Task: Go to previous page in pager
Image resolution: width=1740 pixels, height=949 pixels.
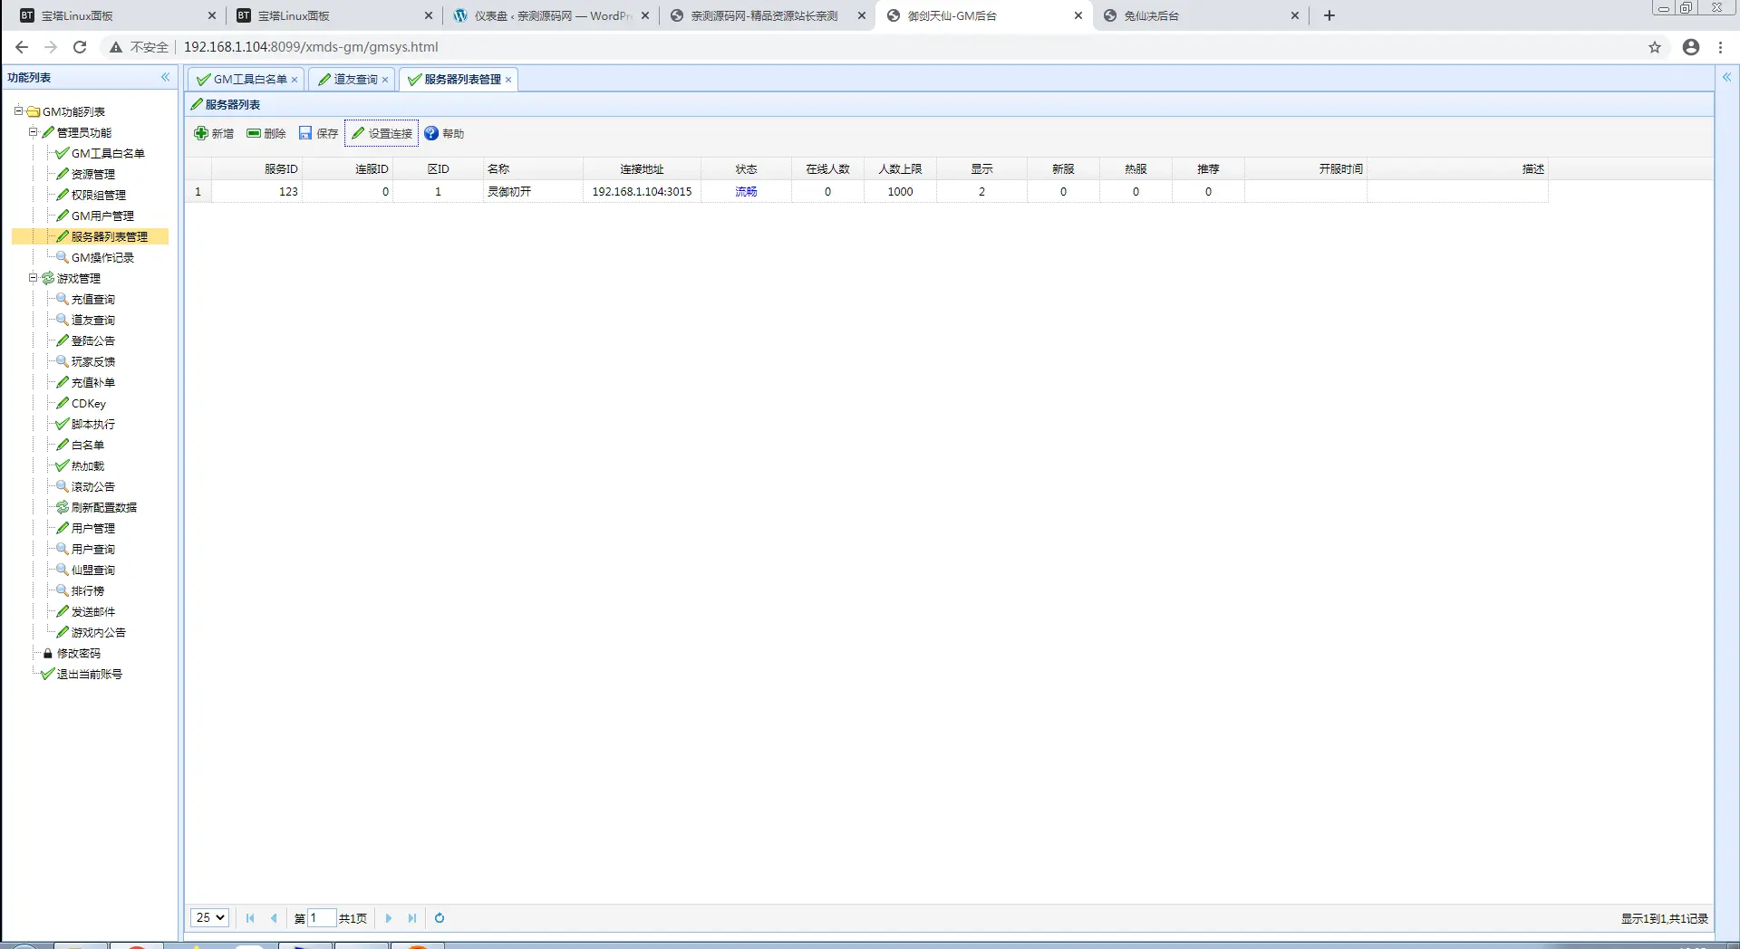Action: [x=274, y=917]
